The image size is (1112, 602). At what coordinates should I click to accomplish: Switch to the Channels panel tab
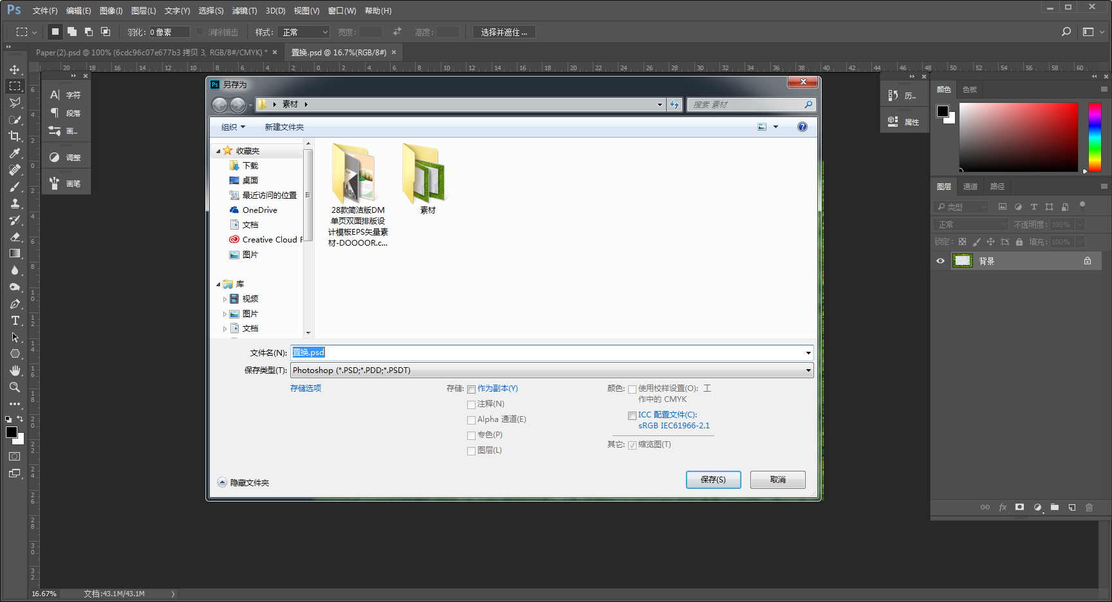pyautogui.click(x=970, y=187)
